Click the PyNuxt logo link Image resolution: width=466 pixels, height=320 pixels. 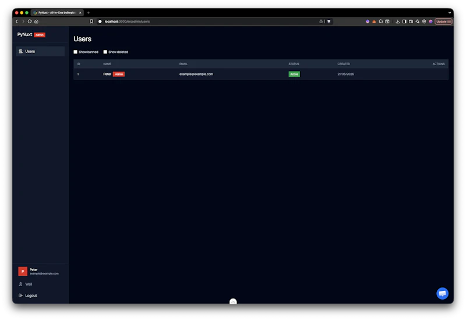pyautogui.click(x=24, y=34)
